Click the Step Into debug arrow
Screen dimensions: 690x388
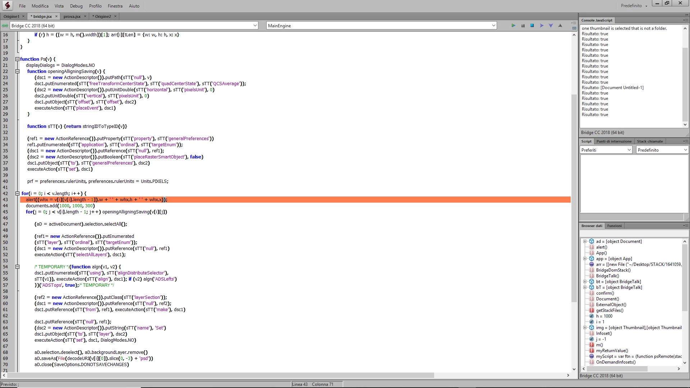pyautogui.click(x=551, y=26)
